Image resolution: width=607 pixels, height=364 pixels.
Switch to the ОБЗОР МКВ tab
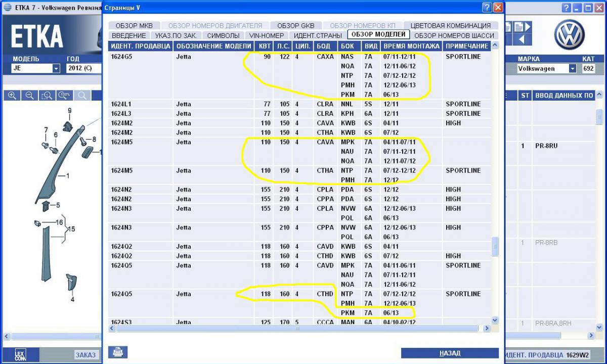tap(134, 26)
